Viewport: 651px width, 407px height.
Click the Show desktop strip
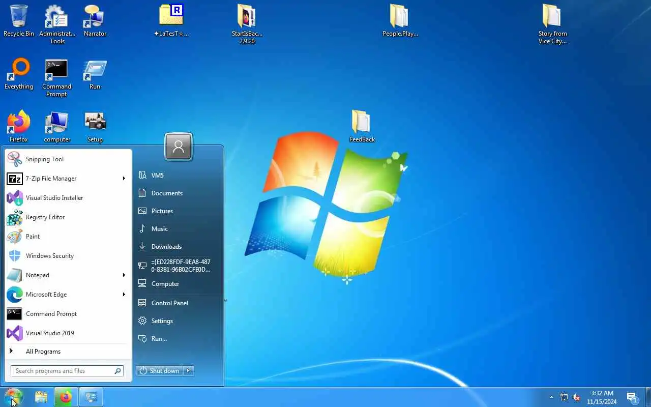648,397
